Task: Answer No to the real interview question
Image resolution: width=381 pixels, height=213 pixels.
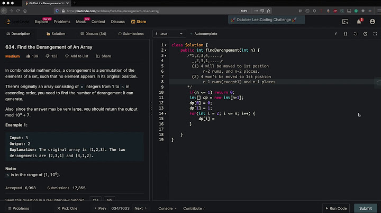Action: point(109,200)
